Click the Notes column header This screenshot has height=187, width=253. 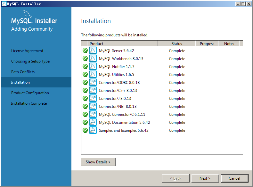(x=229, y=44)
